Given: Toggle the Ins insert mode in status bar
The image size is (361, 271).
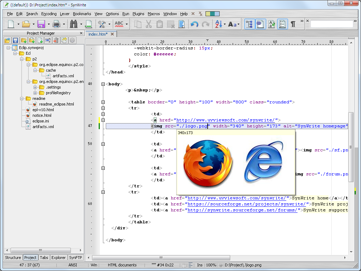Looking at the screenshot, I should [x=200, y=265].
